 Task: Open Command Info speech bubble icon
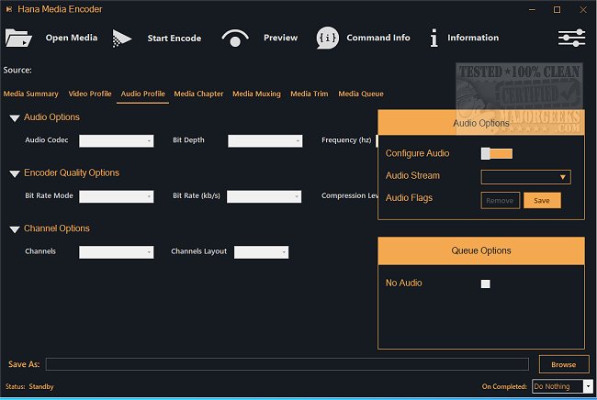point(328,38)
